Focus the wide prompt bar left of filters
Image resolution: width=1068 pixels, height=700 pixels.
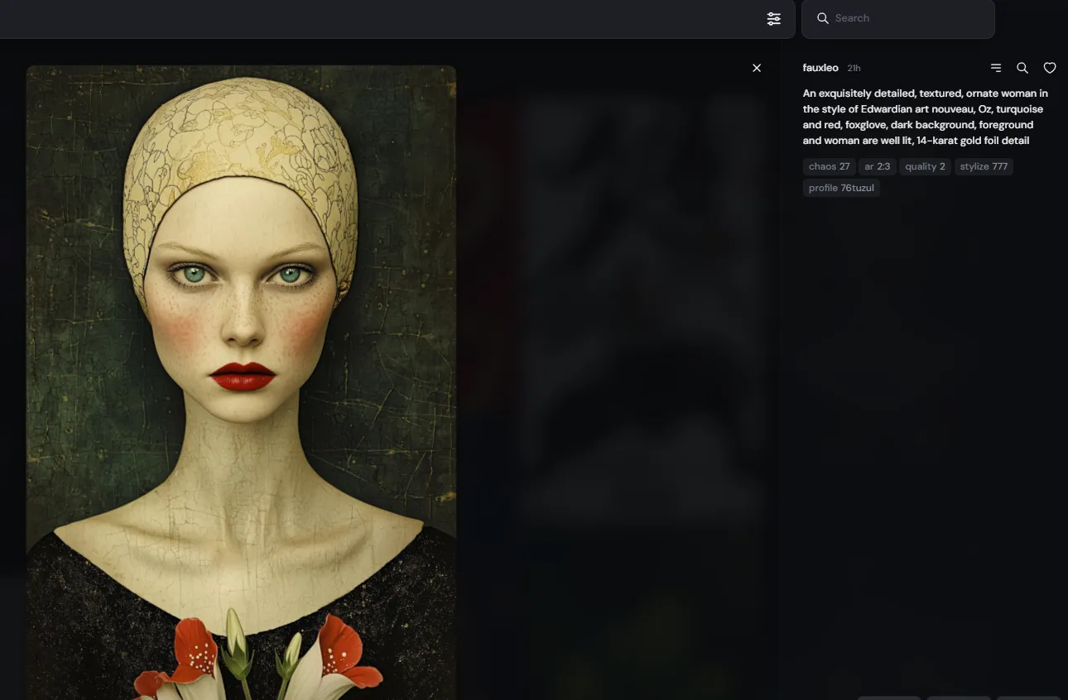coord(373,19)
